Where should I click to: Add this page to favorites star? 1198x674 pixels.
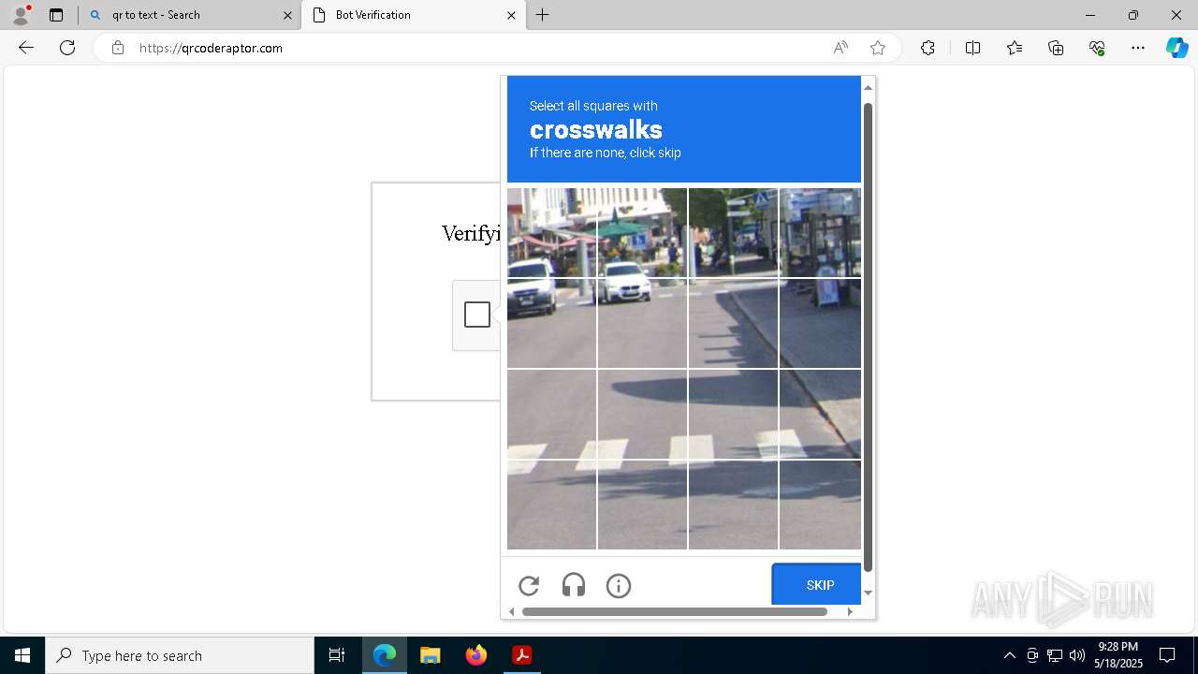(878, 48)
